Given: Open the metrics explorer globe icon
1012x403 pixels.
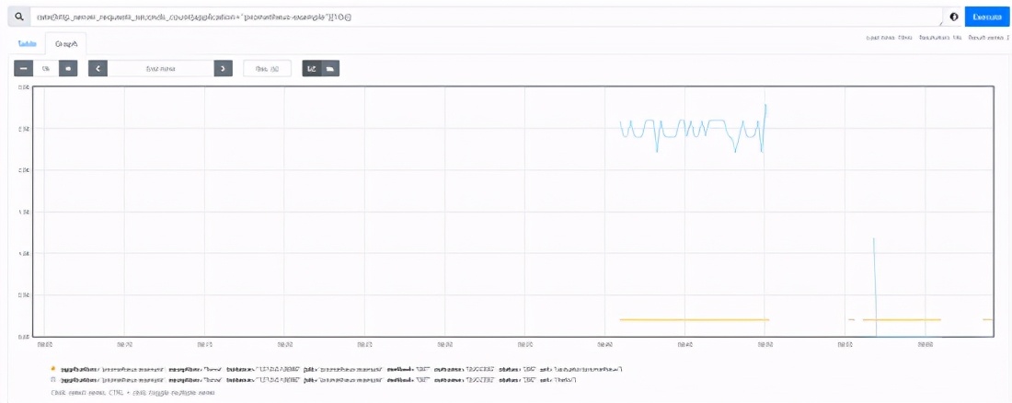Looking at the screenshot, I should (953, 17).
